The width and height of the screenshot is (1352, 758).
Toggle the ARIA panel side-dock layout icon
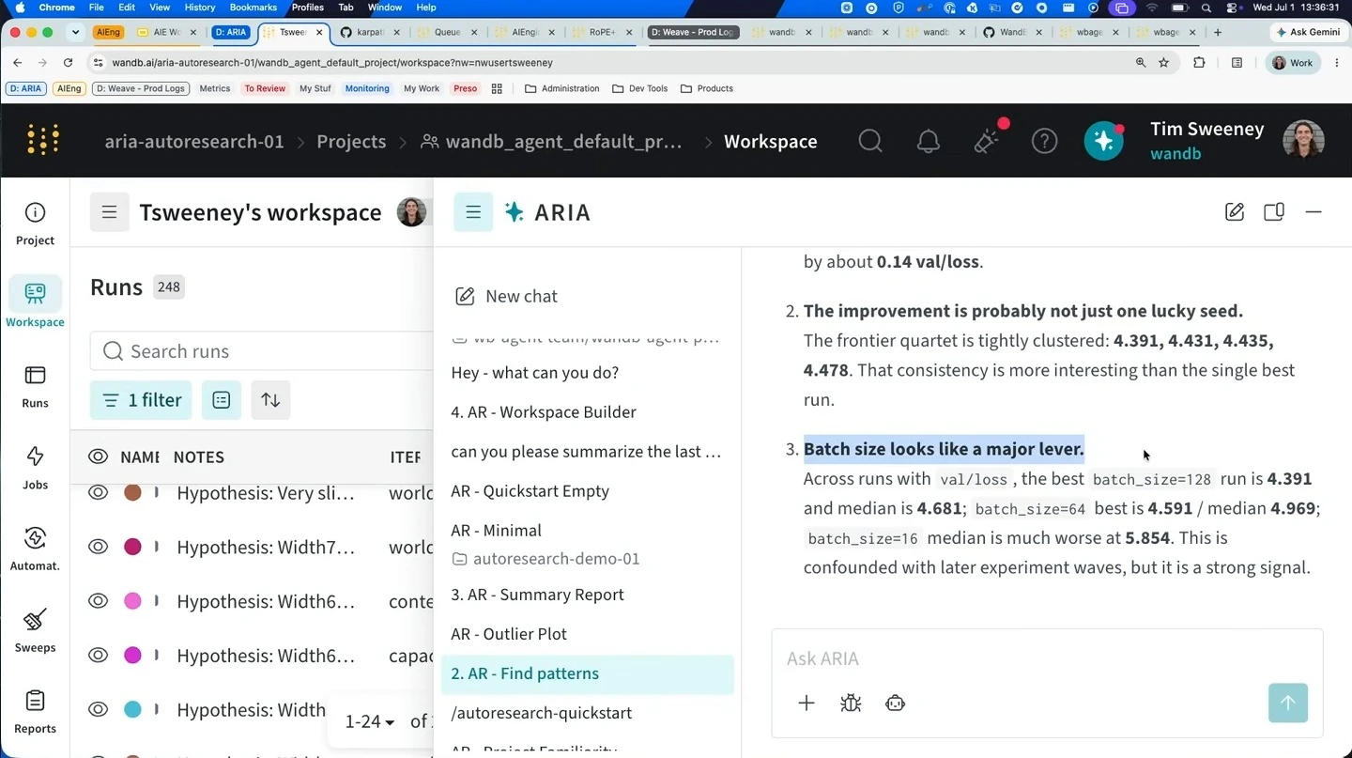pyautogui.click(x=1274, y=212)
